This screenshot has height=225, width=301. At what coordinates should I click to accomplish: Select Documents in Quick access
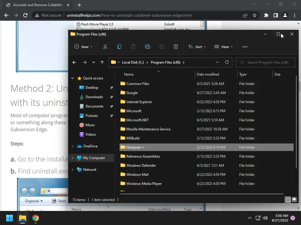click(x=94, y=106)
